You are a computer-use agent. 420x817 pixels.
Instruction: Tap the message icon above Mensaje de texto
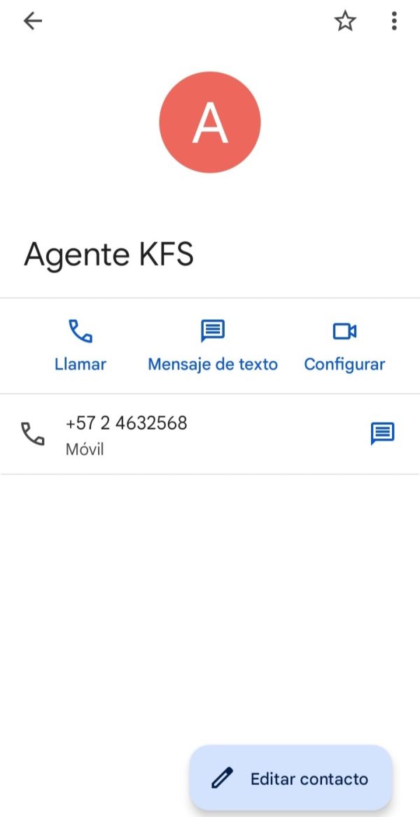coord(213,331)
